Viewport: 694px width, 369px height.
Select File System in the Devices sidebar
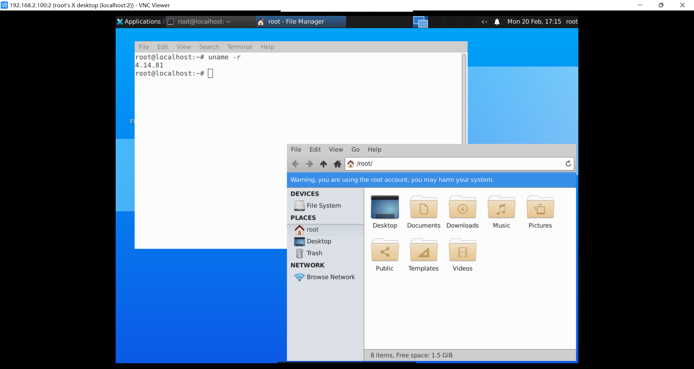tap(325, 205)
